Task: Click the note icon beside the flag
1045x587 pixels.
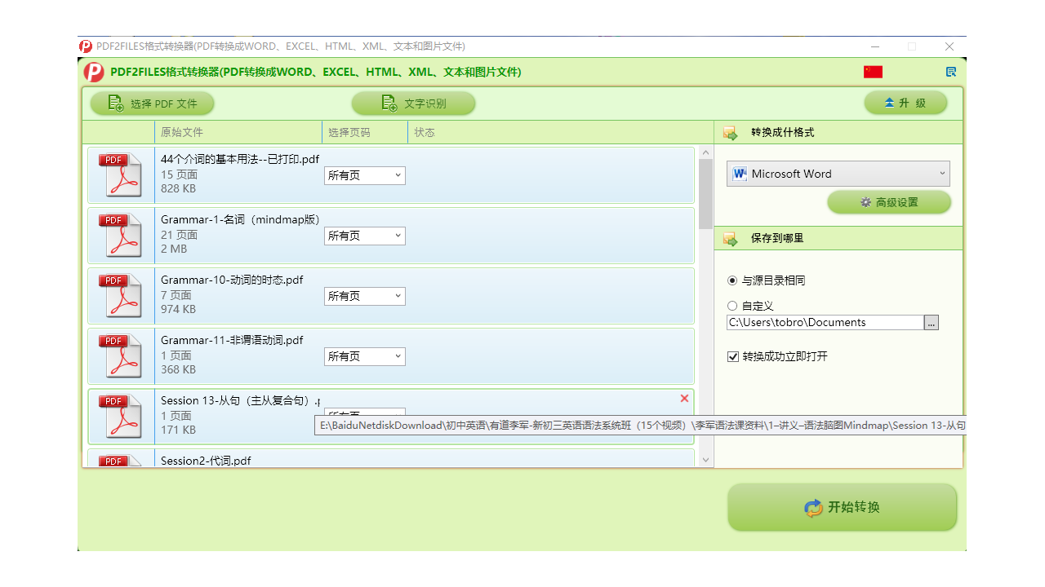Action: point(951,72)
